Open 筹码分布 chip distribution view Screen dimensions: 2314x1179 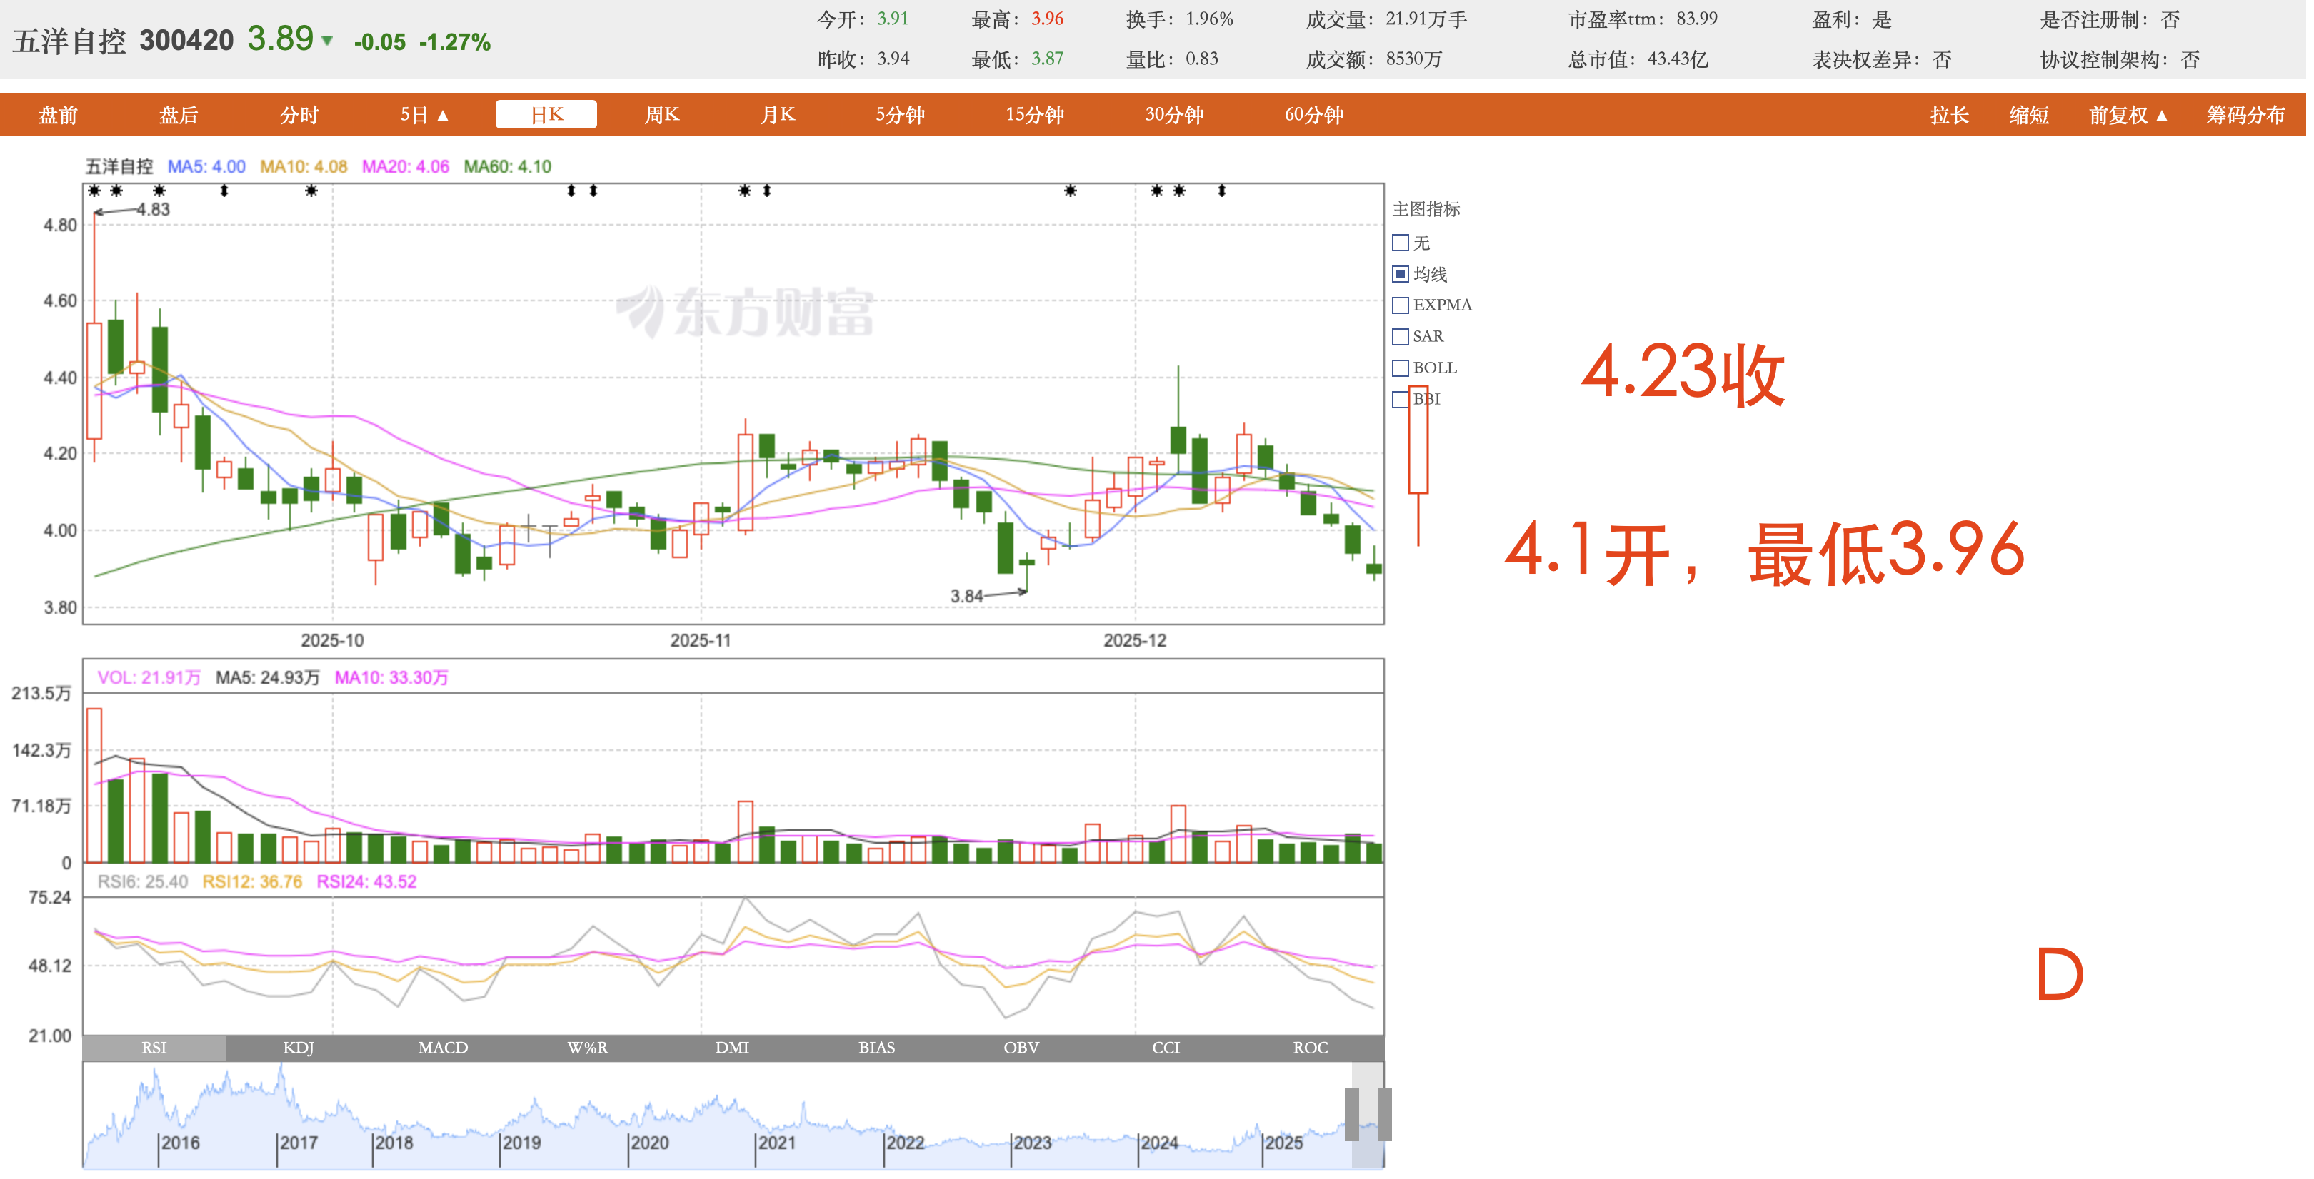(2244, 115)
